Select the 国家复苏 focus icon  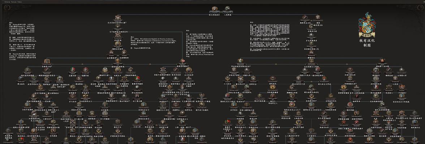pyautogui.click(x=92, y=113)
